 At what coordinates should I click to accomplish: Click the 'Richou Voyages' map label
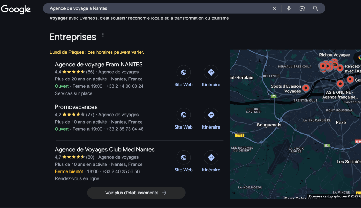(334, 55)
